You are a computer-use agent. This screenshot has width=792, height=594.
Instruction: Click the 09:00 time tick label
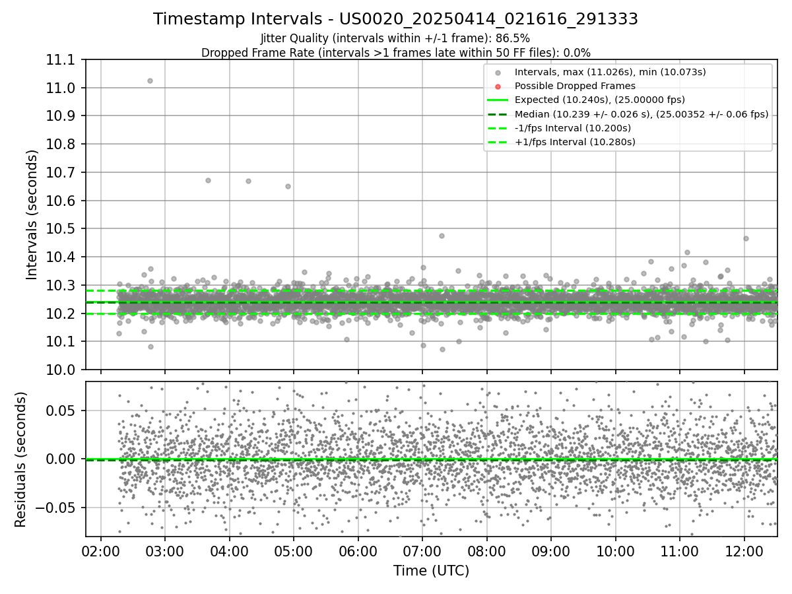pos(551,552)
